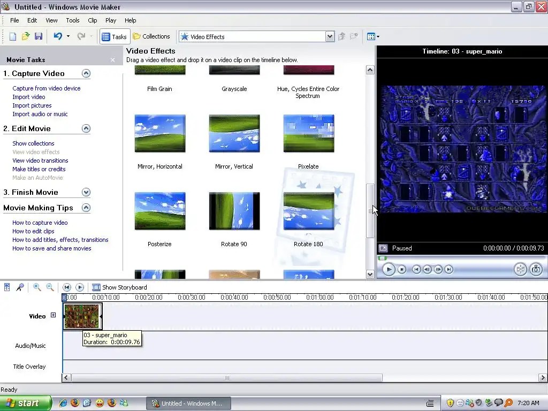
Task: Click Import audio or music link
Action: (40, 114)
